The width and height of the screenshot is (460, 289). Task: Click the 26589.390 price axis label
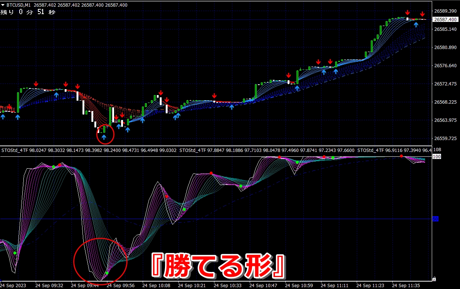(445, 11)
